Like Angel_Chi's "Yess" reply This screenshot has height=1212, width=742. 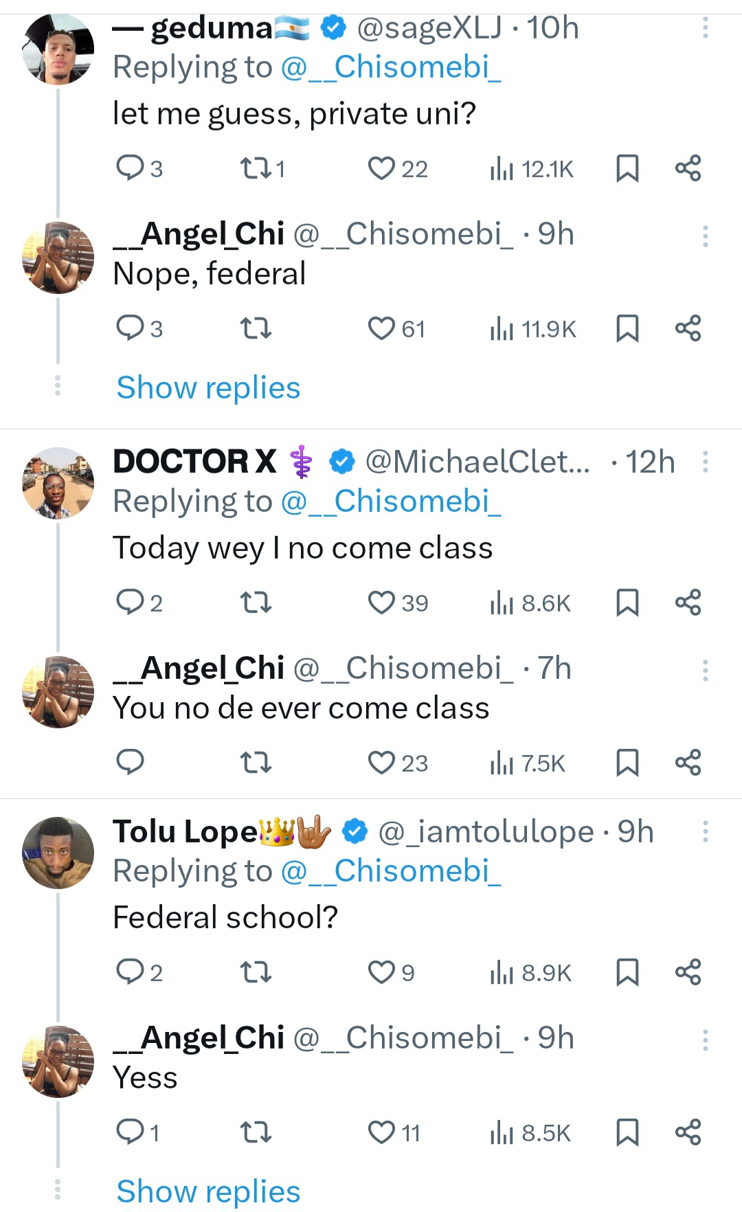381,1132
